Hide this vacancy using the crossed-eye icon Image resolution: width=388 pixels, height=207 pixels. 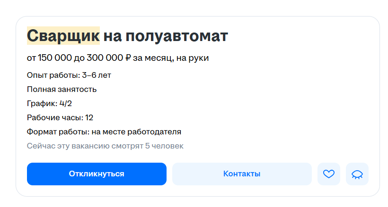357,174
